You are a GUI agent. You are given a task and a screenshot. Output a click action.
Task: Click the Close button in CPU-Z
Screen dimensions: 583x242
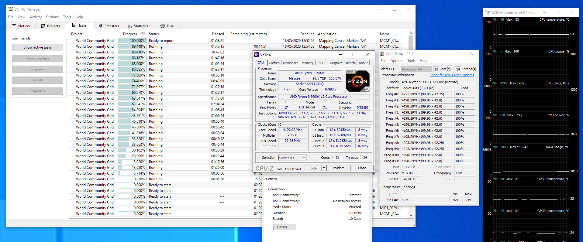pyautogui.click(x=362, y=168)
